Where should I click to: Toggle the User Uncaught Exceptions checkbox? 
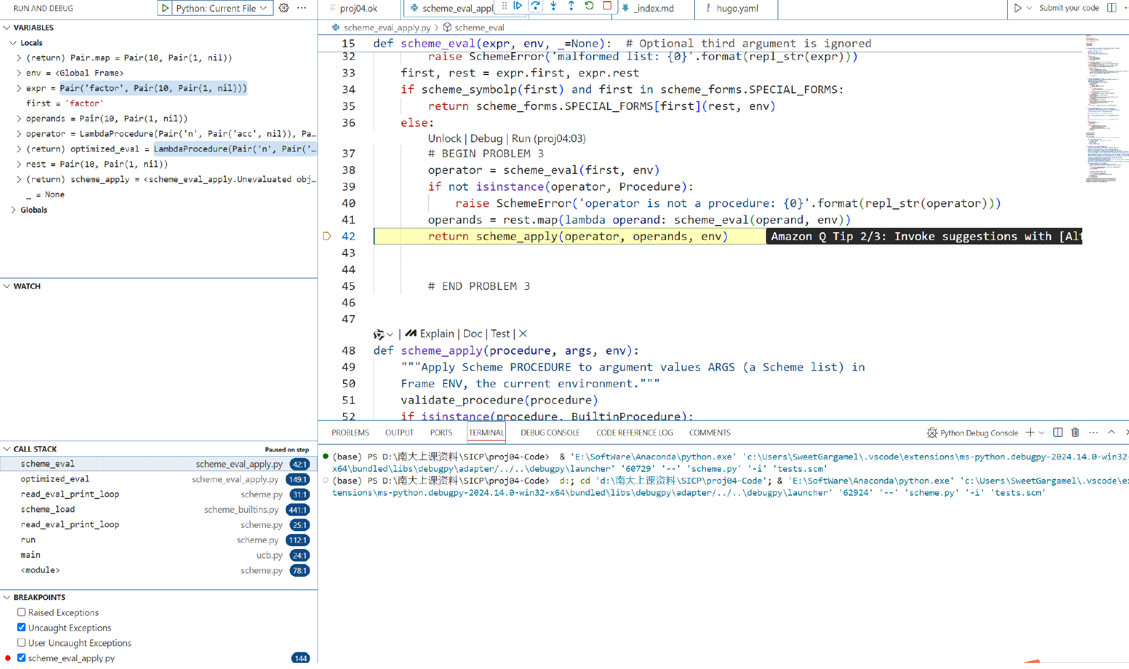[22, 642]
